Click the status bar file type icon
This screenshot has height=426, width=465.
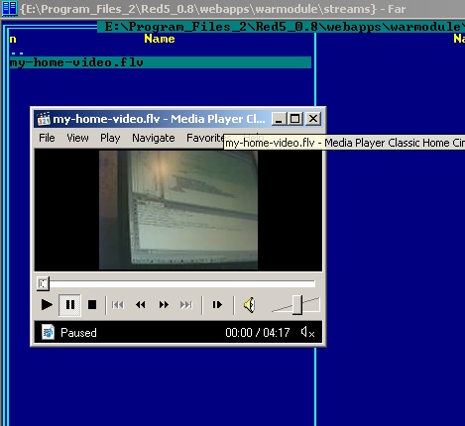[48, 332]
